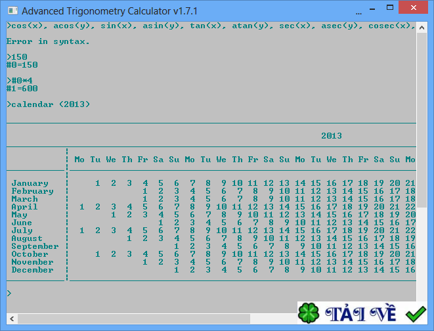Click the calculator app icon in title bar

[x=12, y=11]
